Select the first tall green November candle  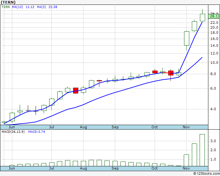[x=187, y=38]
